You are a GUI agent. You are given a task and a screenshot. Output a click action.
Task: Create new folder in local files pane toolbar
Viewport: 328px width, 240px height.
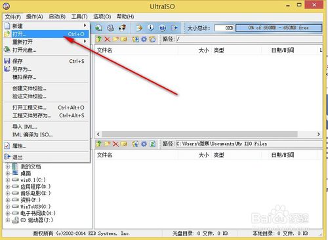tap(107, 144)
